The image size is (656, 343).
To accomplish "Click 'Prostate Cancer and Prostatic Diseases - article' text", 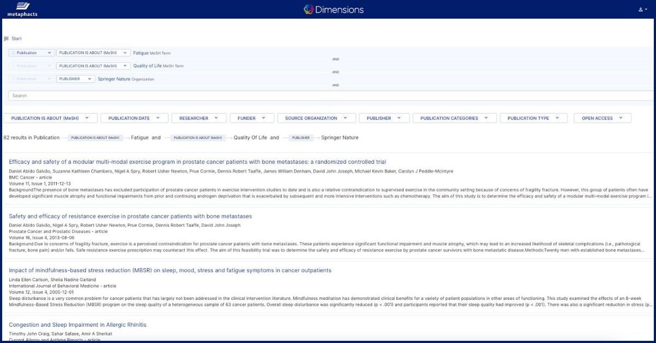I will coord(58,232).
